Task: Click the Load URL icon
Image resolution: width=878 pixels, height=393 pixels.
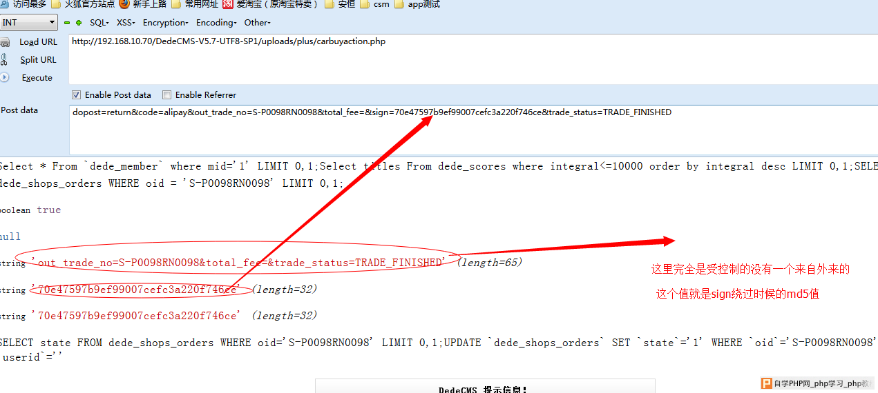Action: click(x=5, y=42)
